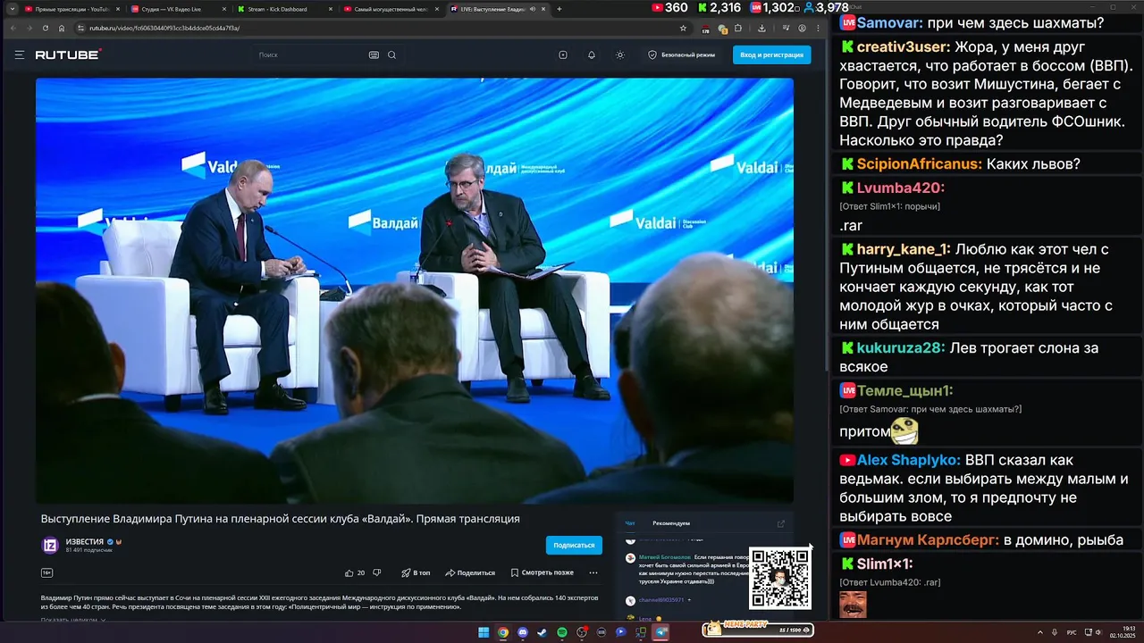
Task: Click chat user channel89035971
Action: 661,600
